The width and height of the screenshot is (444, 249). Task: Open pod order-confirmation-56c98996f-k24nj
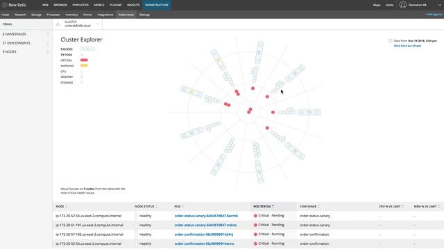point(204,234)
